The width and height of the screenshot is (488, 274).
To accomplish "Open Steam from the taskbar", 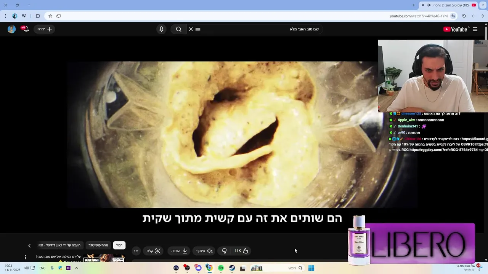I will (x=232, y=268).
